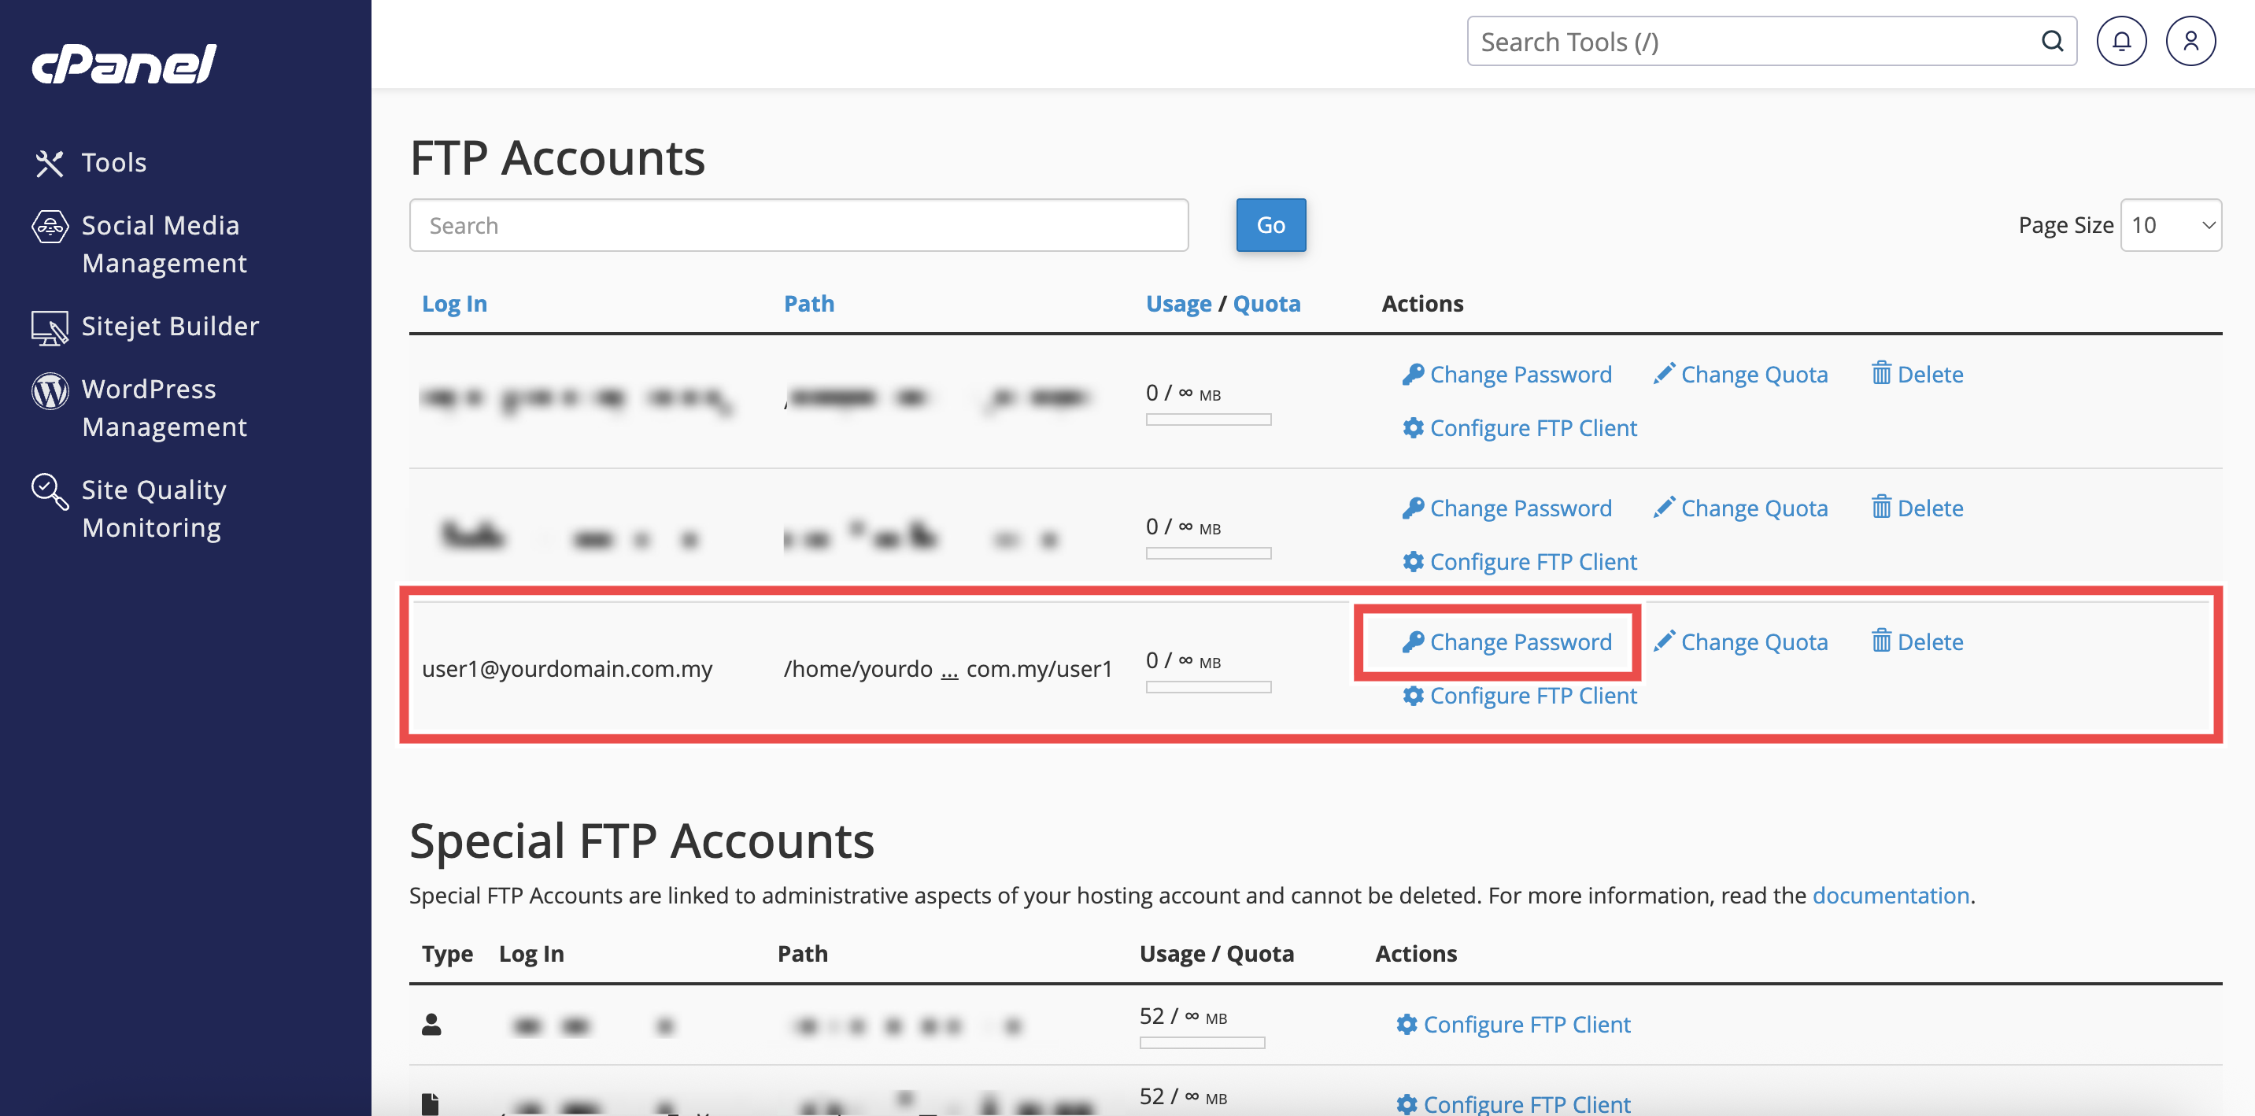Open the user account icon menu
The image size is (2255, 1116).
[x=2190, y=41]
